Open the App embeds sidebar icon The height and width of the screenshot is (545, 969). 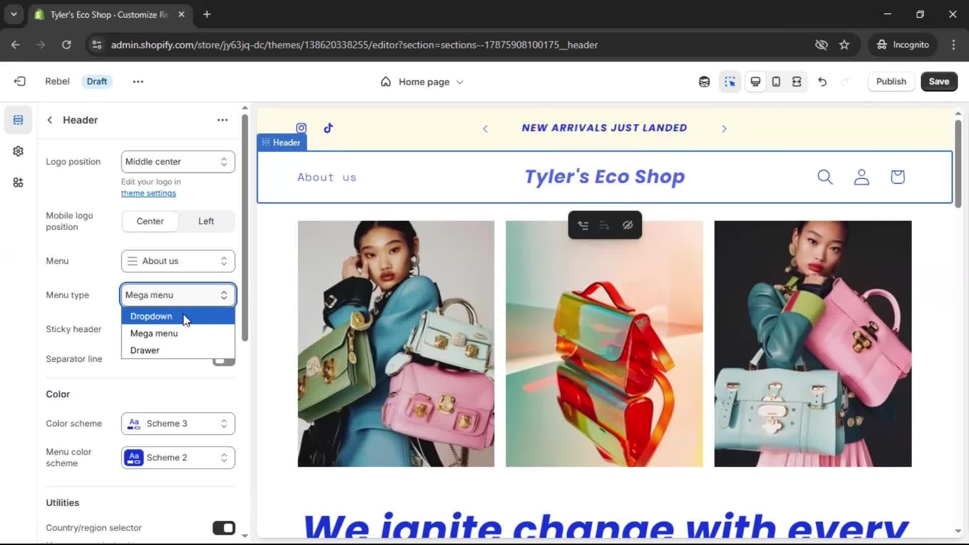[x=18, y=183]
